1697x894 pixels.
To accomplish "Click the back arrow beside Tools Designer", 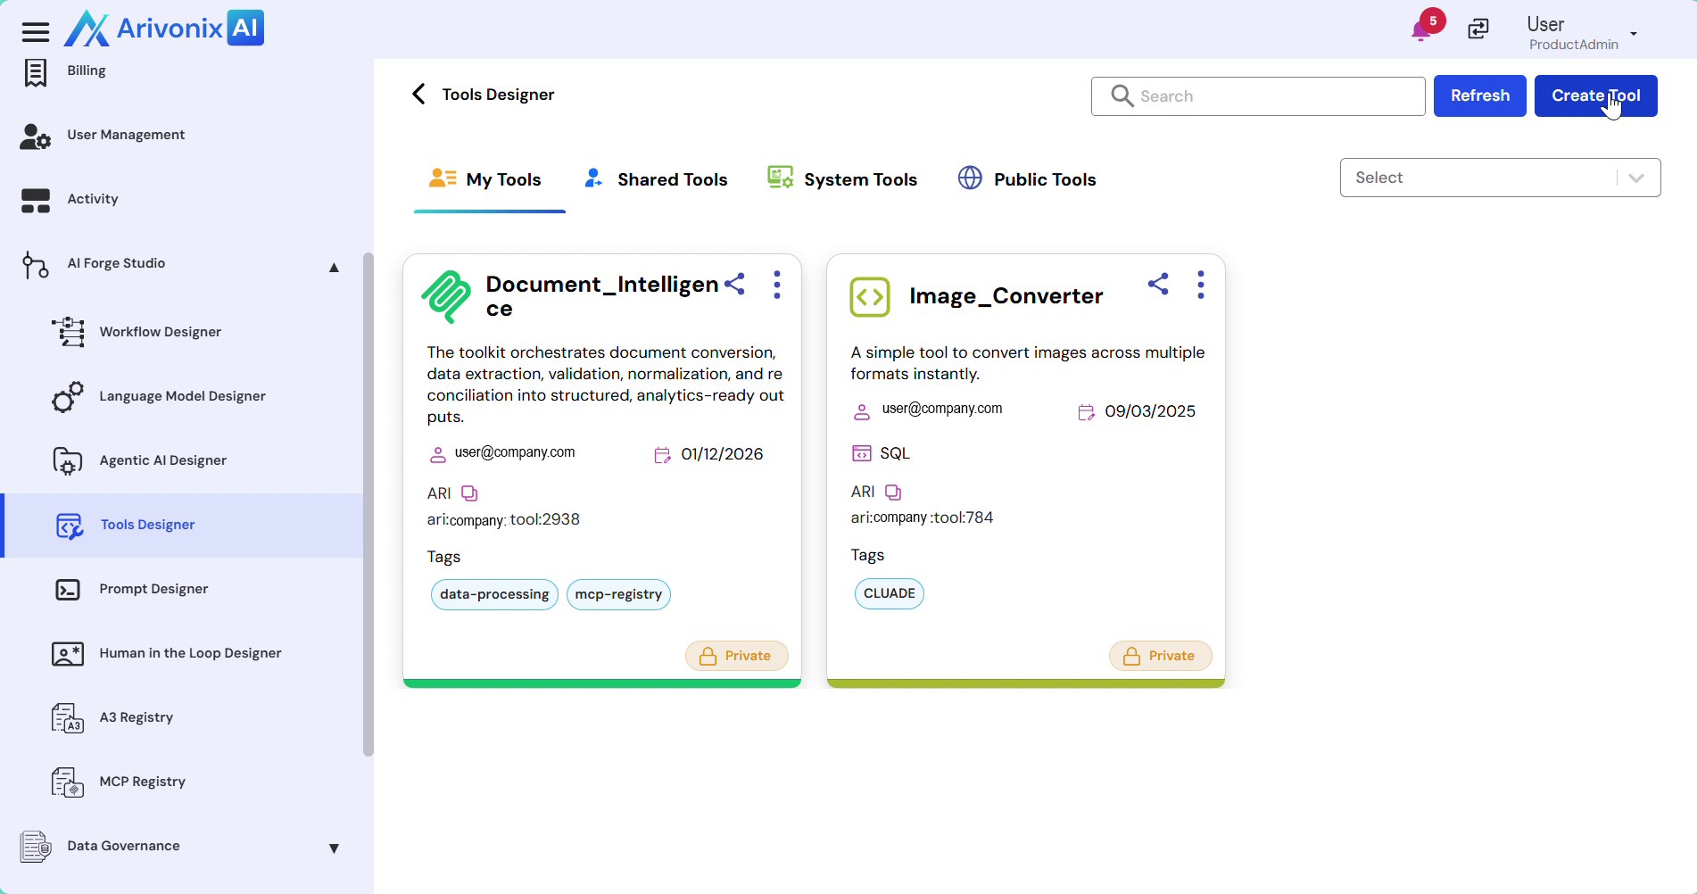I will point(418,95).
